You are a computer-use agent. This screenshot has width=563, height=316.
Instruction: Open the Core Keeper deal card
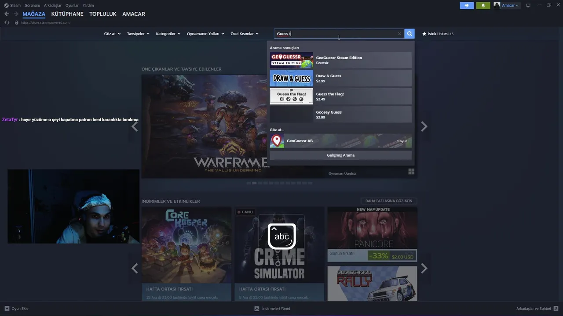tap(186, 254)
